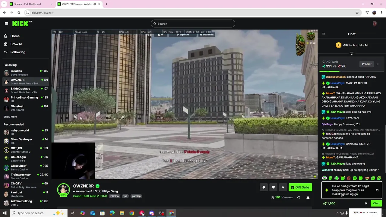Open Chrome three-dot menu

[x=382, y=13]
